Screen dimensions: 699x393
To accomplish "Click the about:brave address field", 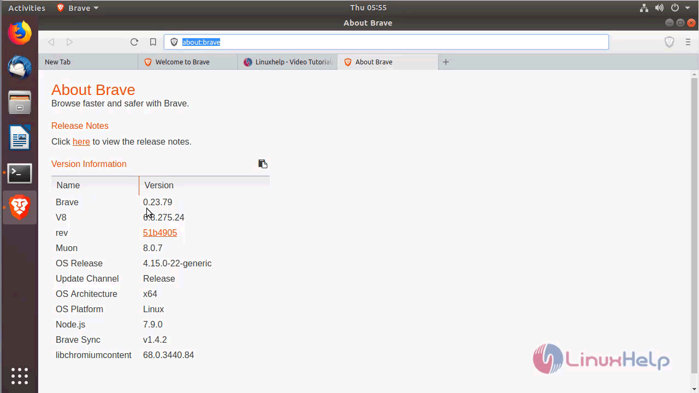I will 386,42.
